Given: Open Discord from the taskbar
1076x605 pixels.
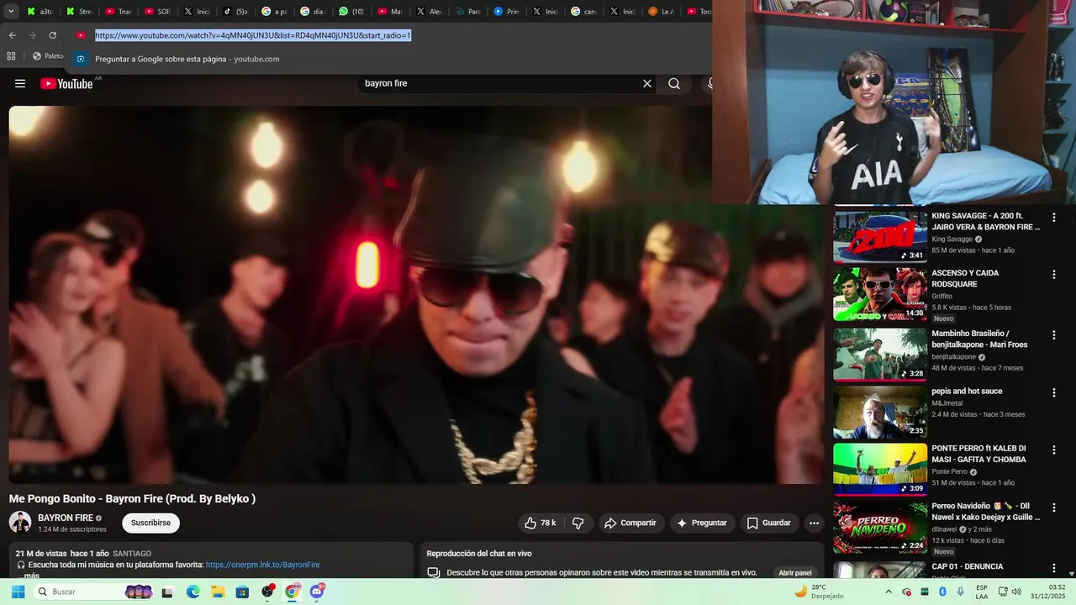Looking at the screenshot, I should [317, 592].
